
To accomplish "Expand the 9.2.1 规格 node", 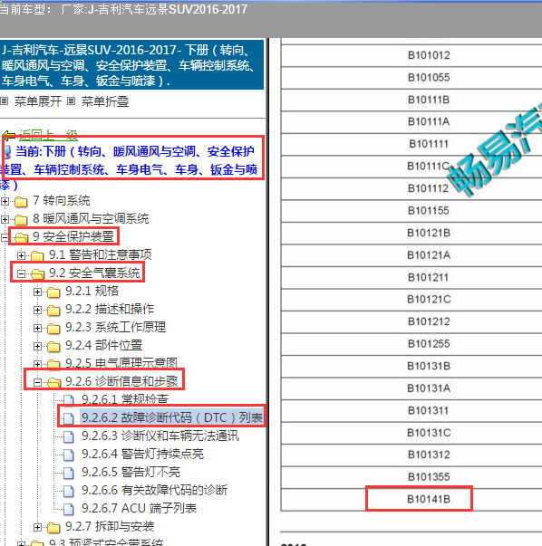I will tap(38, 292).
